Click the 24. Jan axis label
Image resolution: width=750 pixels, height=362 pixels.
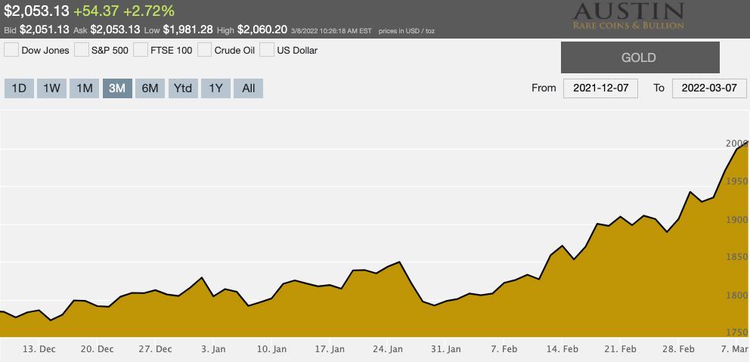pyautogui.click(x=389, y=349)
